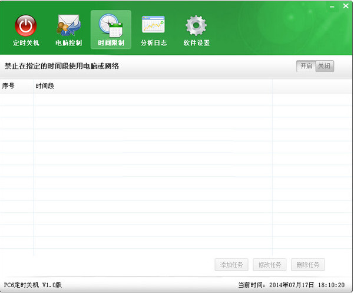Select the 时间限制 clock calendar icon
Image resolution: width=354 pixels, height=293 pixels.
111,25
